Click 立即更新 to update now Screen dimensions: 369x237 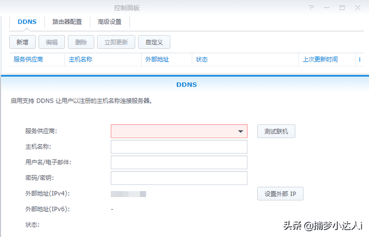pos(116,42)
